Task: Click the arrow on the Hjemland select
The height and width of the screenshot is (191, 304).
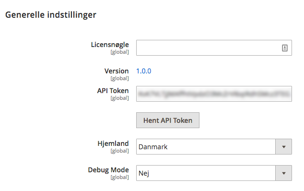Action: coord(284,147)
